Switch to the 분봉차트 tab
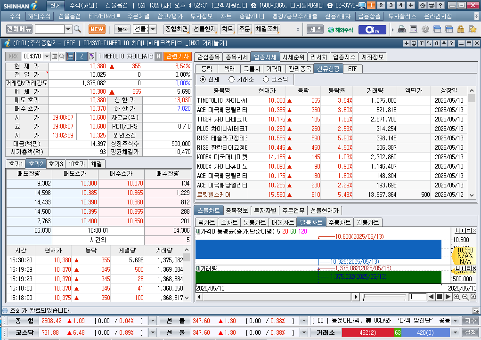Viewport: 481px width, 340px height. click(254, 222)
